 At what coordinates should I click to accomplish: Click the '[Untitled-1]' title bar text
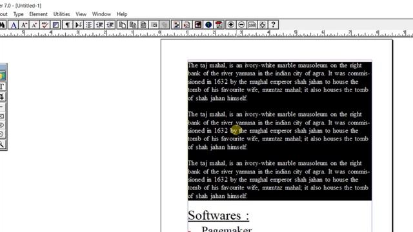28,5
